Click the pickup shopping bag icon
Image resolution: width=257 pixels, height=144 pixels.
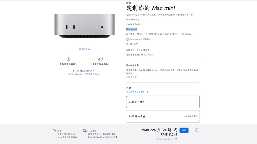click(54, 131)
